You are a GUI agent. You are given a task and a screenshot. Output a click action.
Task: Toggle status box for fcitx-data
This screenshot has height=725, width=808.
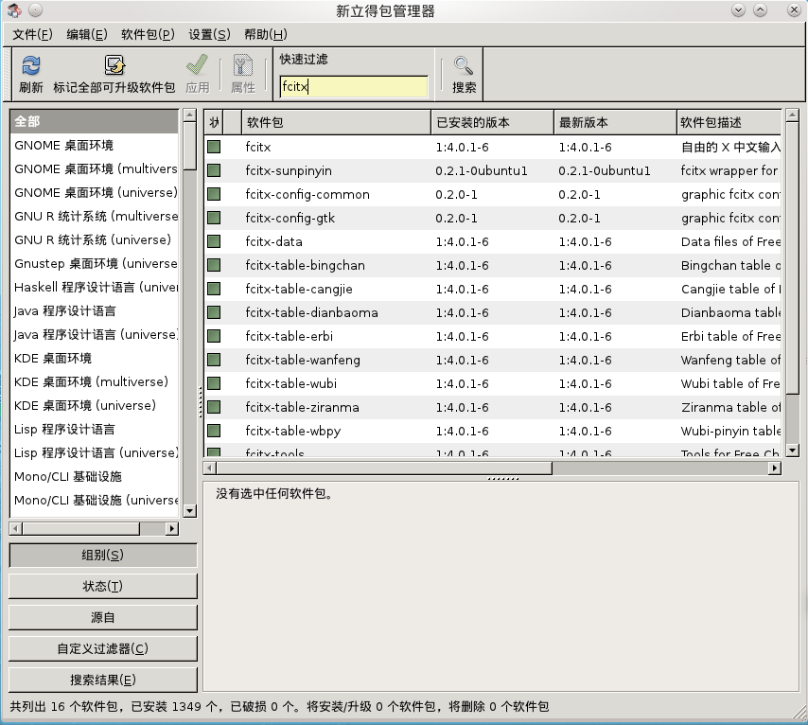214,242
